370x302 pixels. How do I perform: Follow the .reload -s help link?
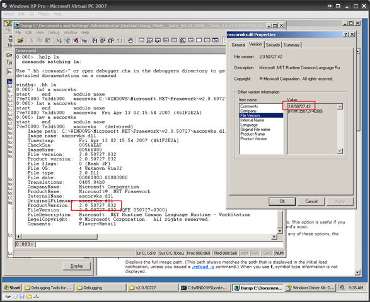(203, 267)
